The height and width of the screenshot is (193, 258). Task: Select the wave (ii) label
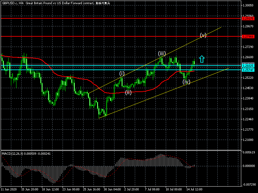[x=128, y=92]
